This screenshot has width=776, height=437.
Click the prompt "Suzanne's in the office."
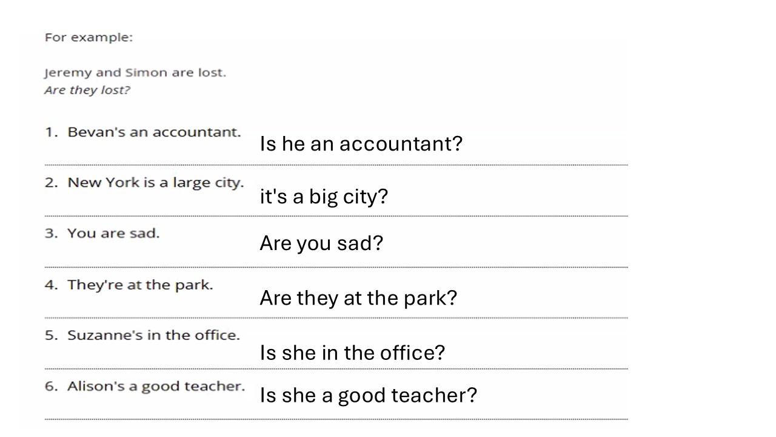point(153,335)
